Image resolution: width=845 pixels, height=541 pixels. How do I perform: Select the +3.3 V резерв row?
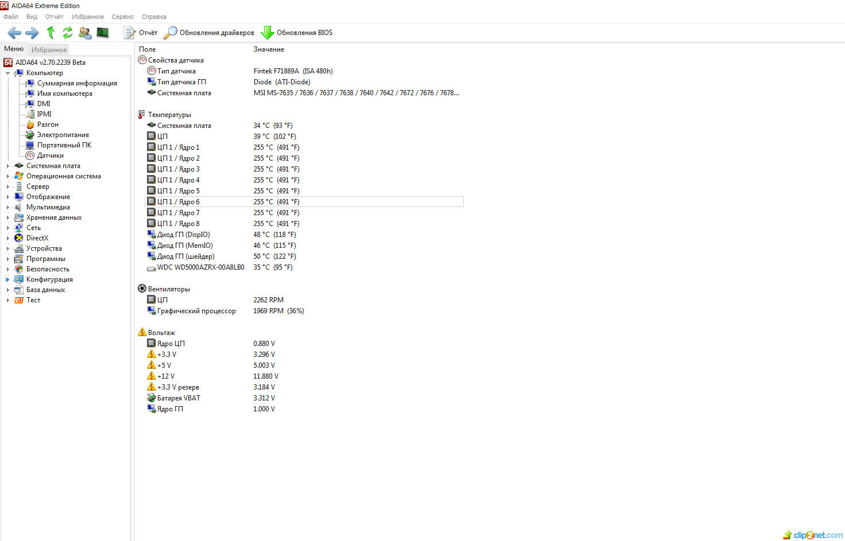point(304,387)
